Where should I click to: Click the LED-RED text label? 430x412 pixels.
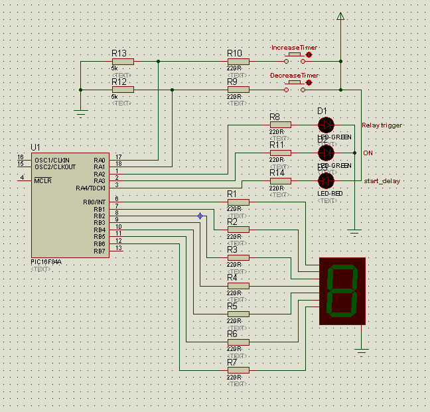[x=330, y=194]
